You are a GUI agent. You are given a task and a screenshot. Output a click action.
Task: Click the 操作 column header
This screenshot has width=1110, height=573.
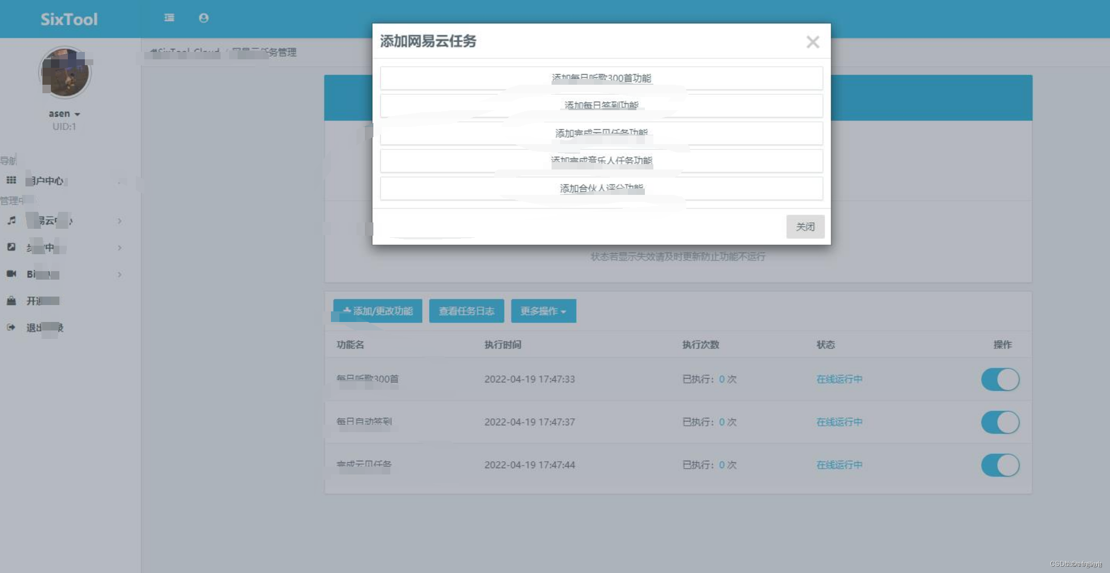(x=1002, y=345)
